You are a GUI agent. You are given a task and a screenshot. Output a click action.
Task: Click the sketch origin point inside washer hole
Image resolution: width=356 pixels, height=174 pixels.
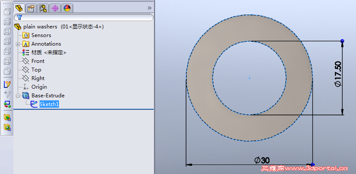coord(249,78)
